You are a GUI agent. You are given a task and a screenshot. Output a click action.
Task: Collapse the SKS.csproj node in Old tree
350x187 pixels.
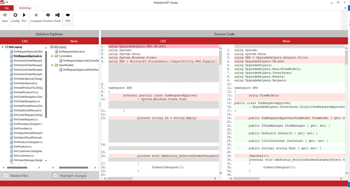click(x=3, y=47)
